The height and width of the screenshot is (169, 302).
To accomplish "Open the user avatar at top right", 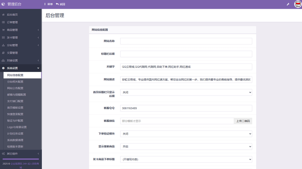I will point(298,4).
